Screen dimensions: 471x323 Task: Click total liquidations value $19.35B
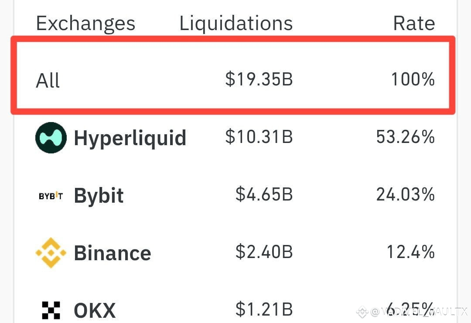[x=259, y=79]
